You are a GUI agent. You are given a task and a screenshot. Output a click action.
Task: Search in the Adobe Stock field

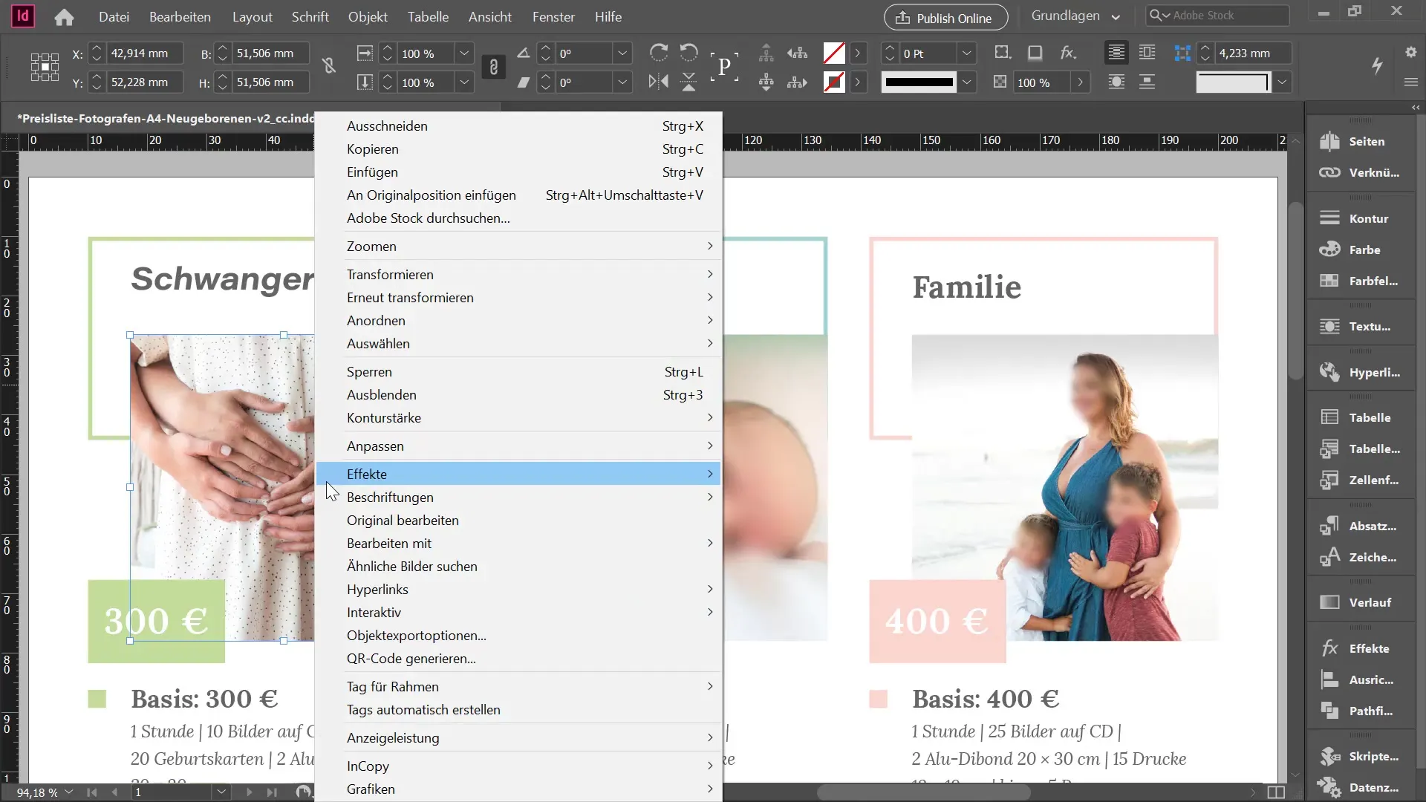pos(1218,15)
